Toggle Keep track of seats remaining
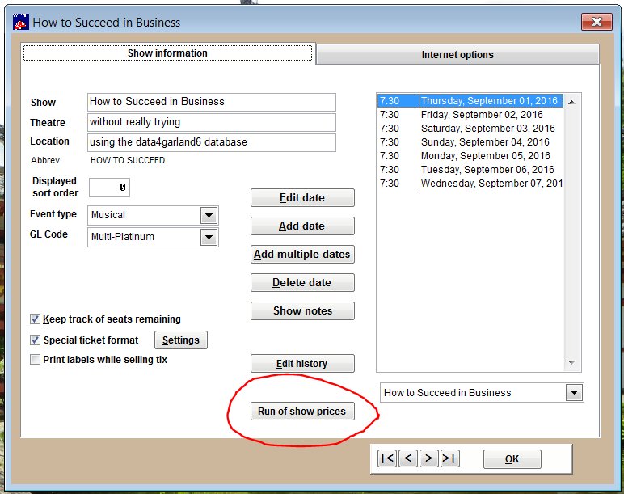This screenshot has height=494, width=624. tap(35, 319)
